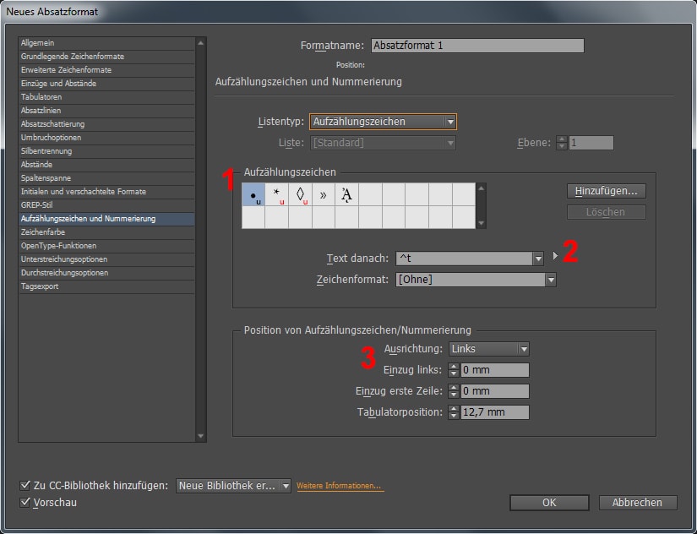Open the Text danach special characters flyout arrow

coord(555,255)
